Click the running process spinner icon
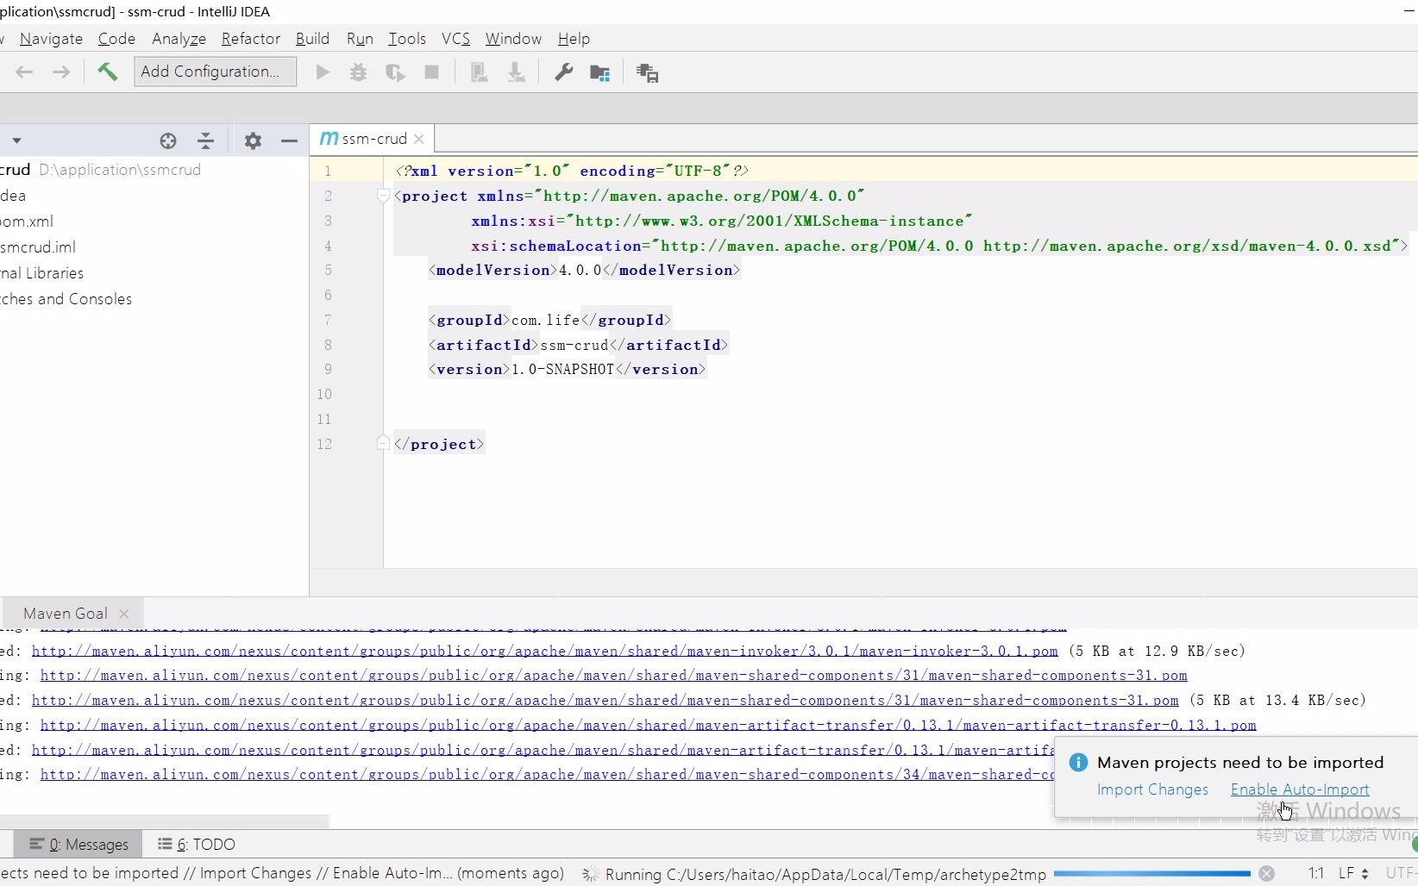 [x=591, y=874]
